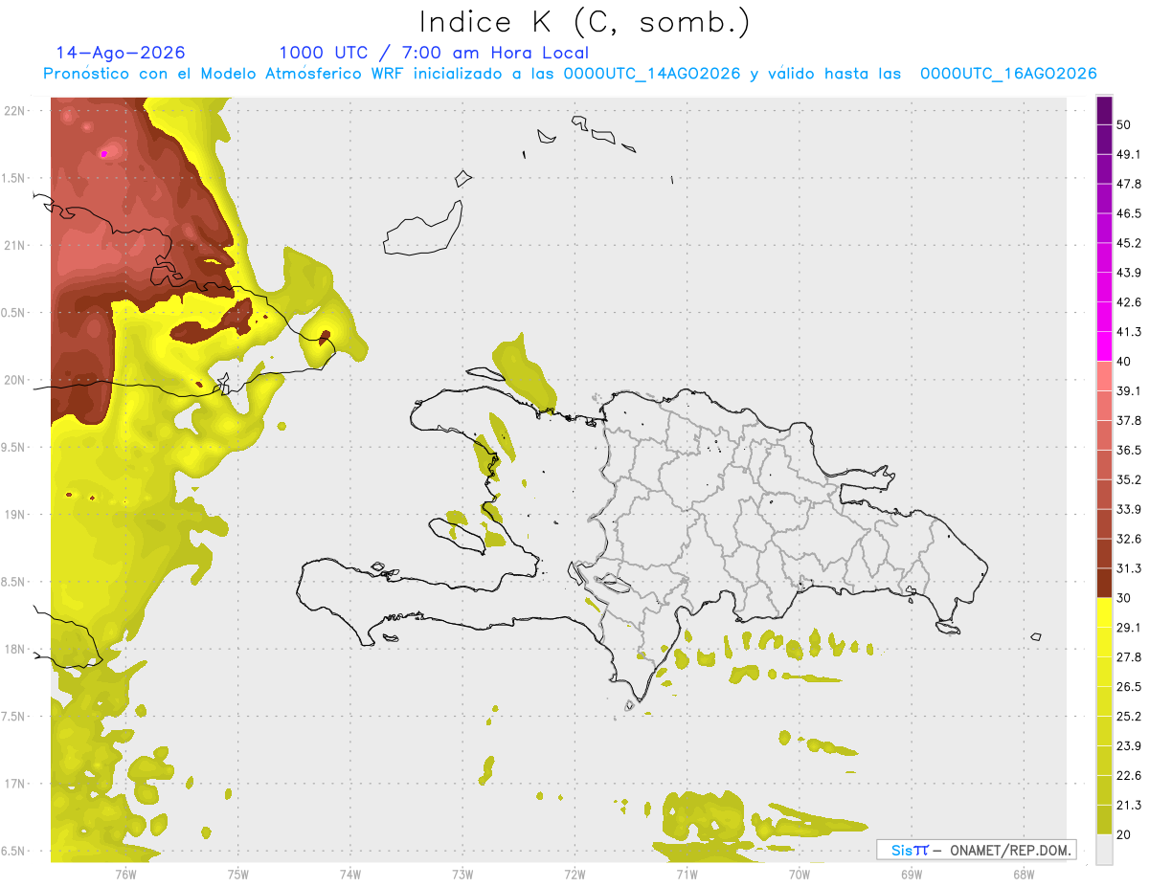Click the 20N latitude axis label
This screenshot has width=1149, height=887.
coord(14,380)
